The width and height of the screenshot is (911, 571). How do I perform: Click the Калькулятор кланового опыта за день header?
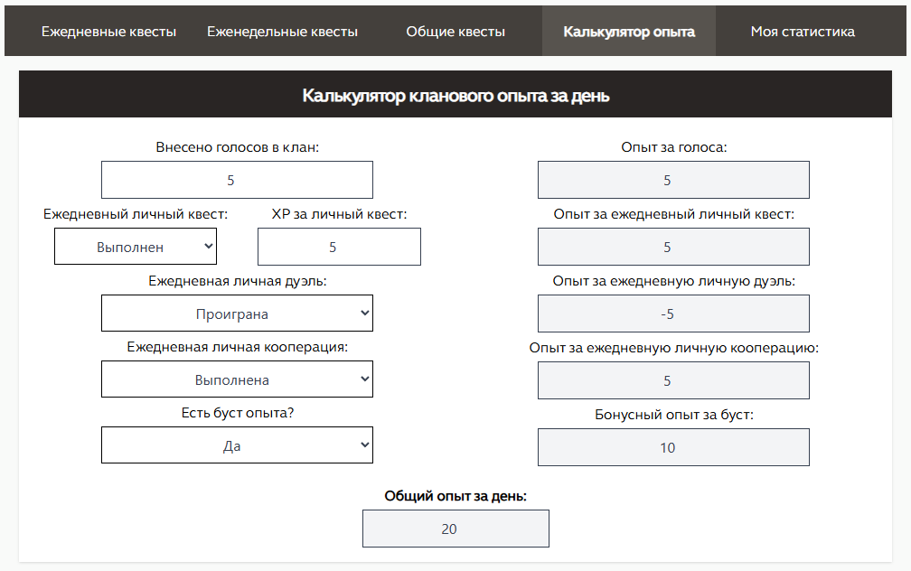(455, 95)
